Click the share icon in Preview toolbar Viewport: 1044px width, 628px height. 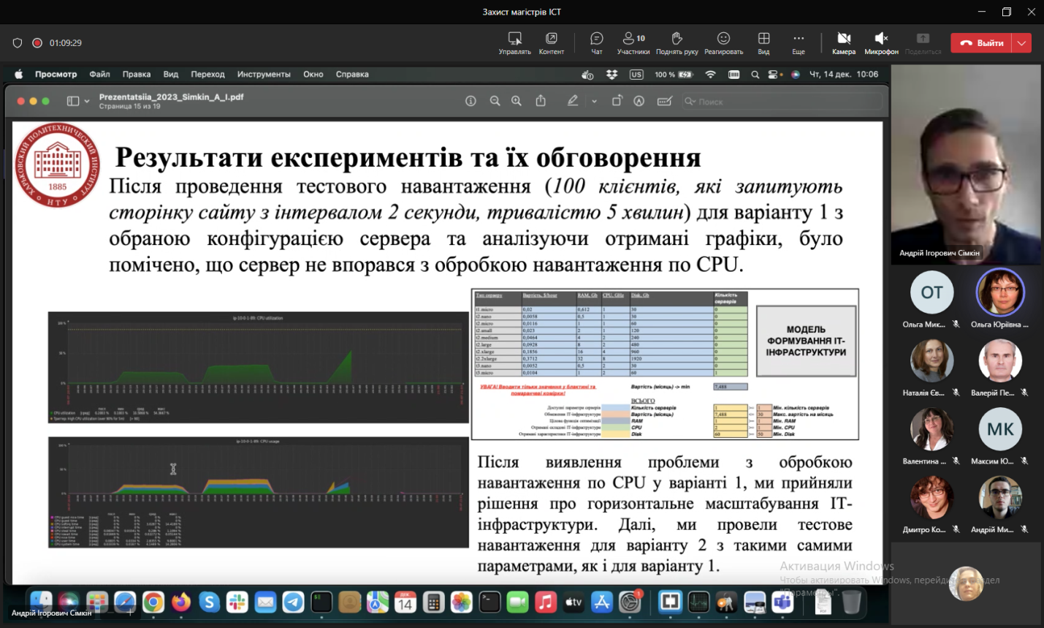(x=541, y=102)
